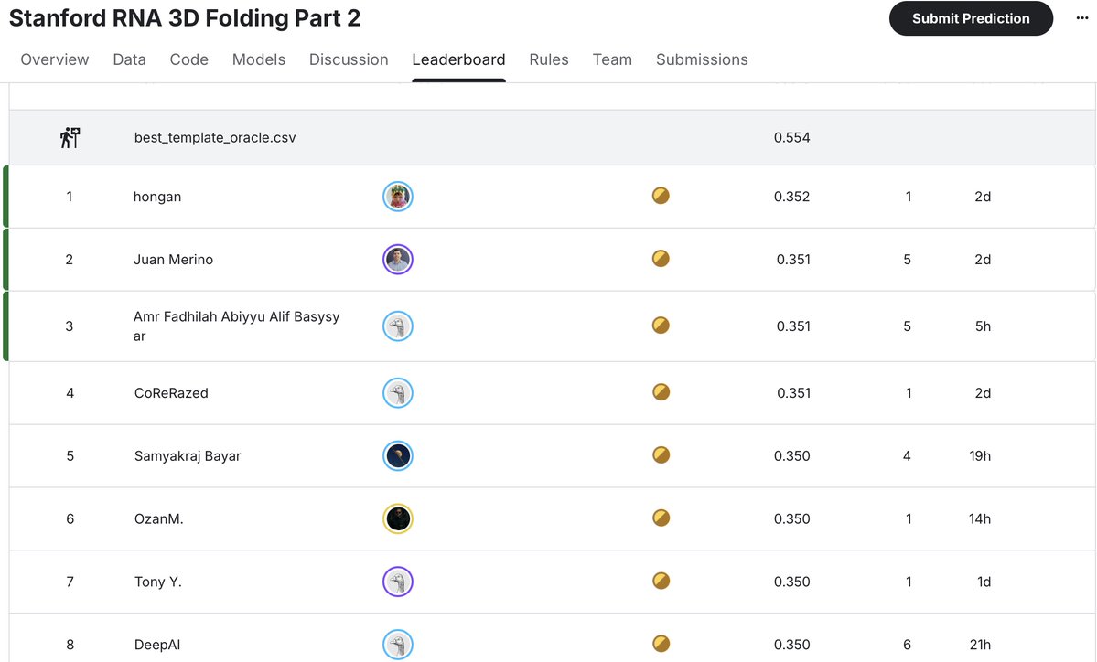Click the benchmark figure icon beside best_template_oracle.csv
This screenshot has height=662, width=1097.
[70, 138]
